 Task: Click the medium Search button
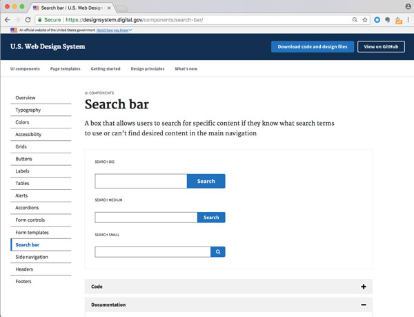(211, 218)
